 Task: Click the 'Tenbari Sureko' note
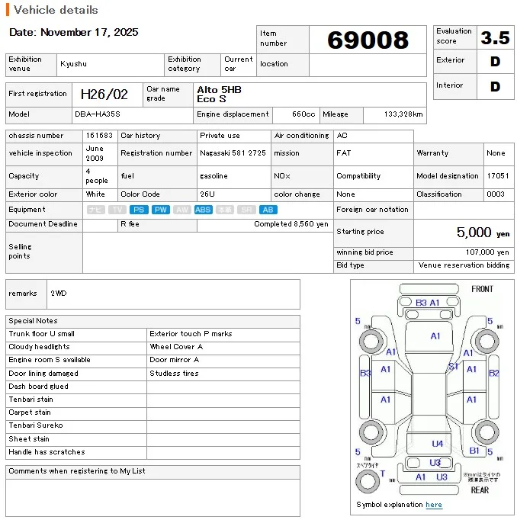click(36, 425)
